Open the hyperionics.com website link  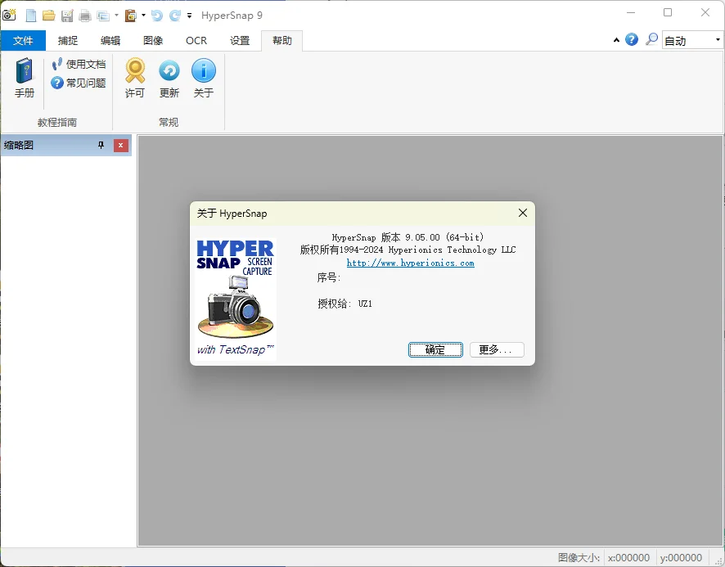pos(411,263)
